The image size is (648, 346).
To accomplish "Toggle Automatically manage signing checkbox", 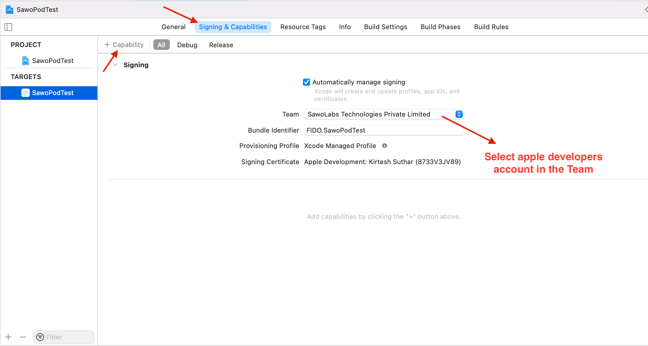I will coord(306,82).
